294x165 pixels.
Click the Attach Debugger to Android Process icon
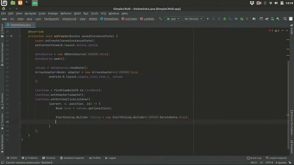[x=242, y=19]
